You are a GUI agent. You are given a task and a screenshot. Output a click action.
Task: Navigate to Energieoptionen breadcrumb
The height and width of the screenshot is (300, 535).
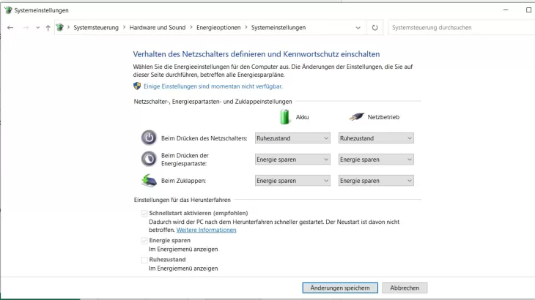click(218, 28)
